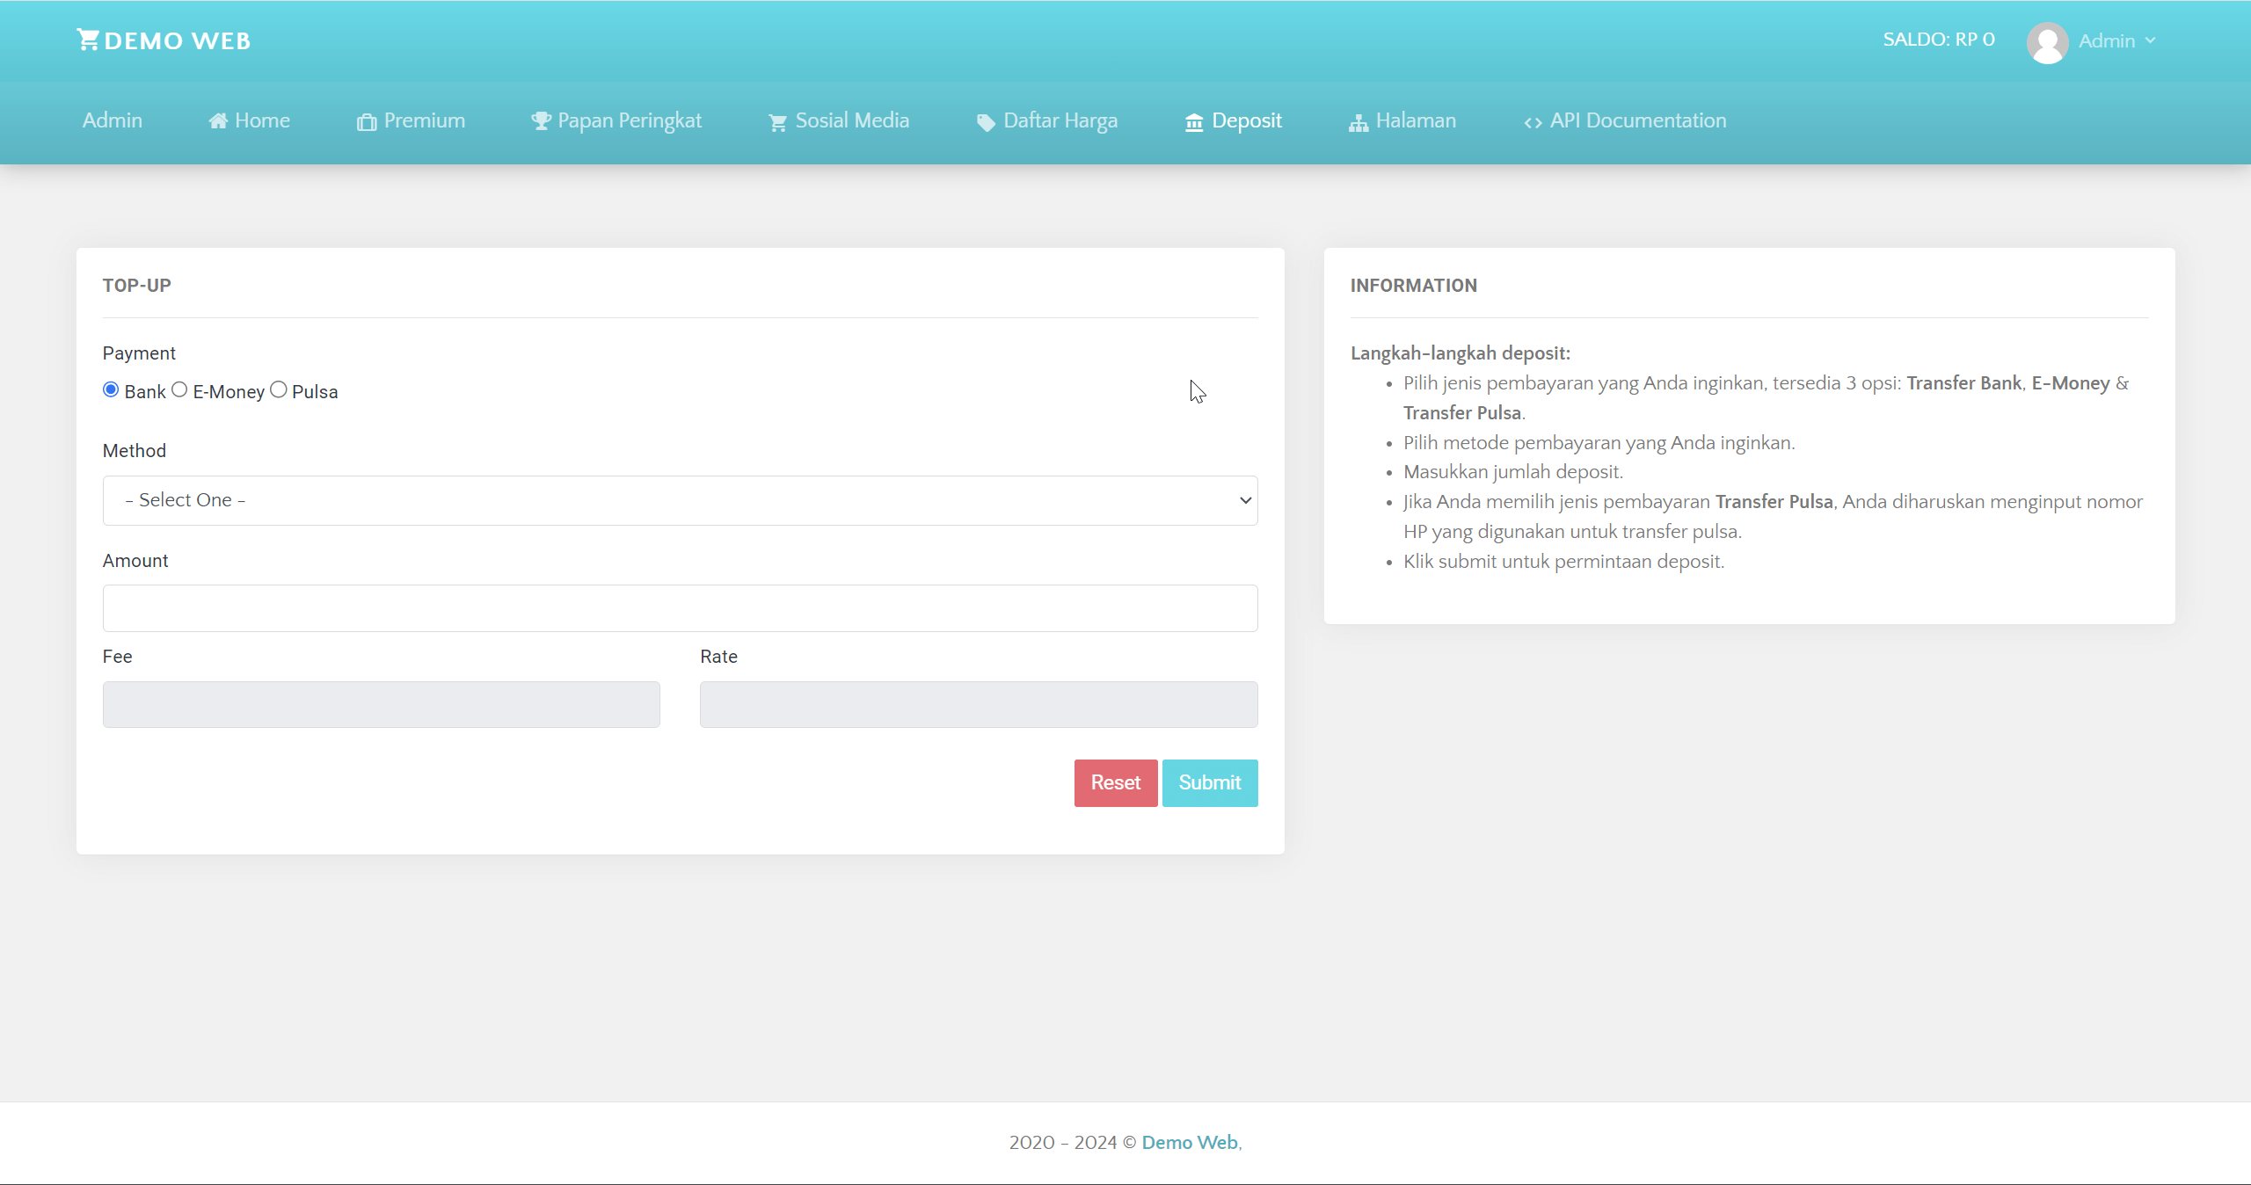The height and width of the screenshot is (1185, 2251).
Task: Select the Bank payment radio button
Action: coord(110,389)
